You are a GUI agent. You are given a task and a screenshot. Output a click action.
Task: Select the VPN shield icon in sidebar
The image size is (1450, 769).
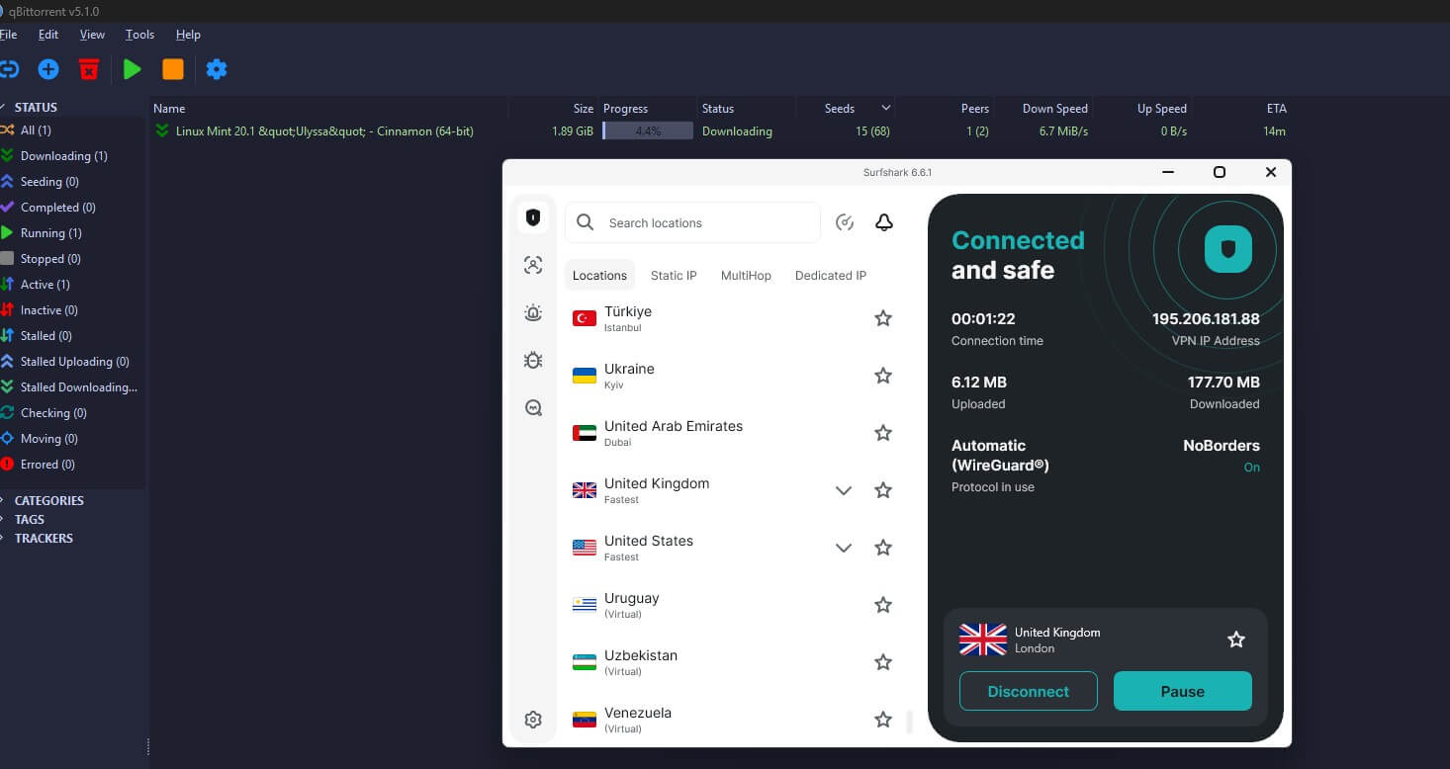(533, 216)
